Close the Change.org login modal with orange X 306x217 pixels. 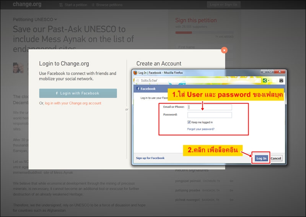224,50
